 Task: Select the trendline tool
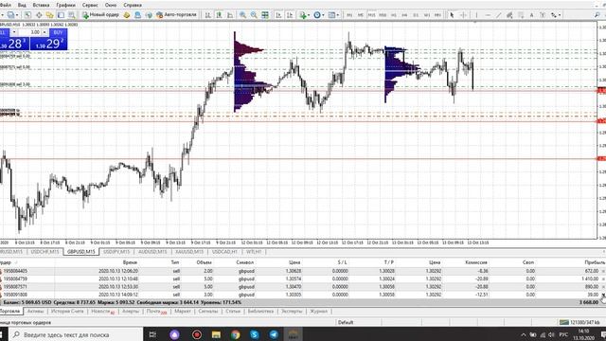pyautogui.click(x=499, y=15)
